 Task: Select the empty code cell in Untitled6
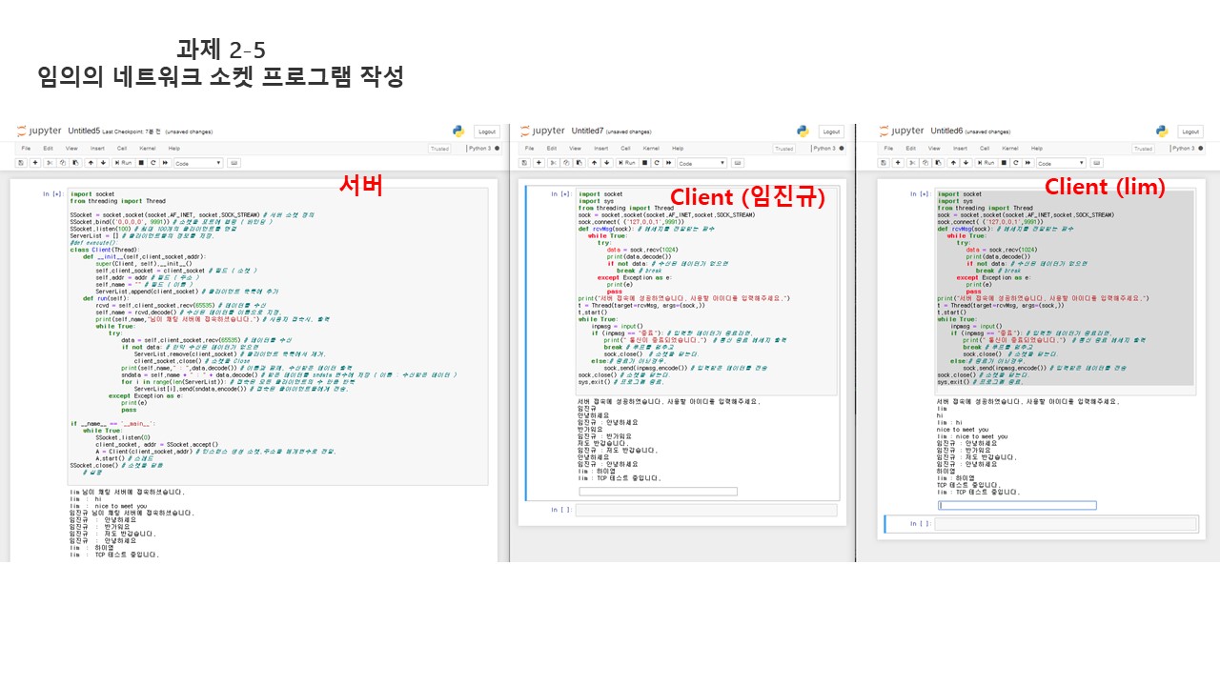click(x=1066, y=523)
